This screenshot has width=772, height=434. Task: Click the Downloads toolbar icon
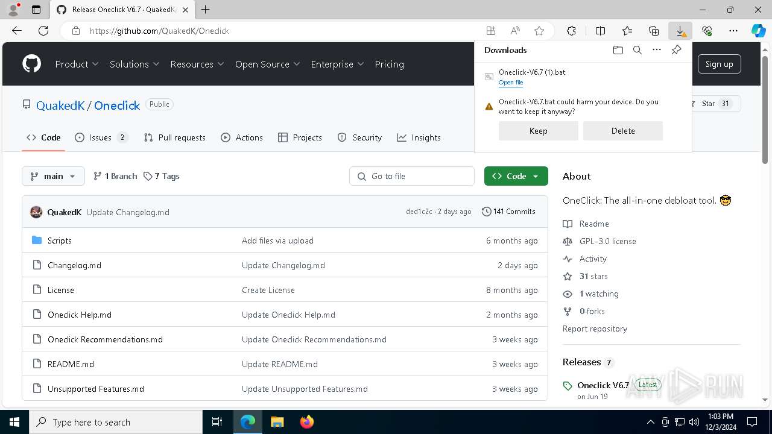click(x=680, y=31)
